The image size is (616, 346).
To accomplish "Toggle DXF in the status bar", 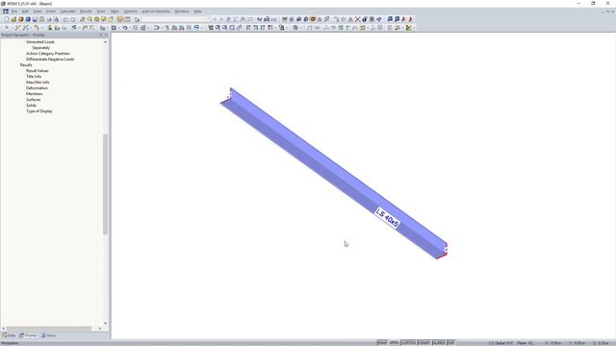I will (x=450, y=343).
